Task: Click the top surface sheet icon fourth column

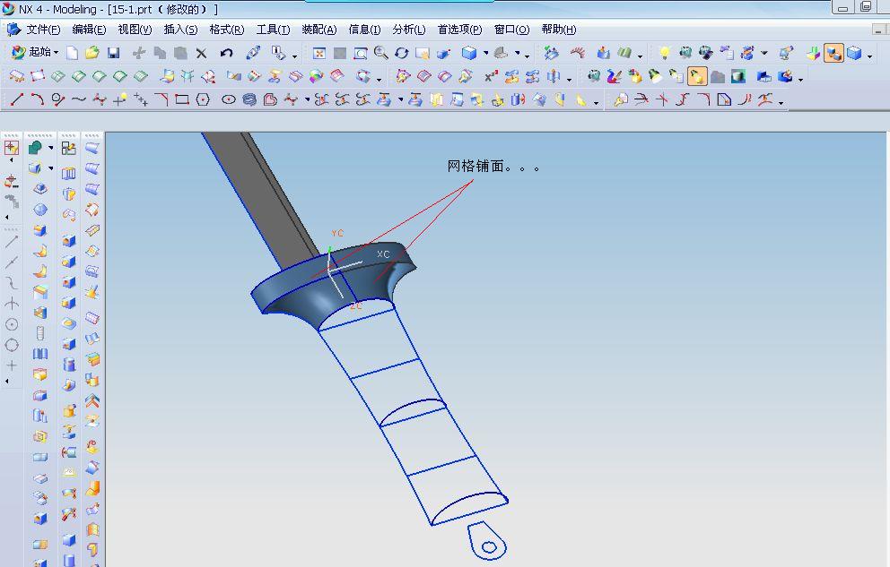Action: 92,148
